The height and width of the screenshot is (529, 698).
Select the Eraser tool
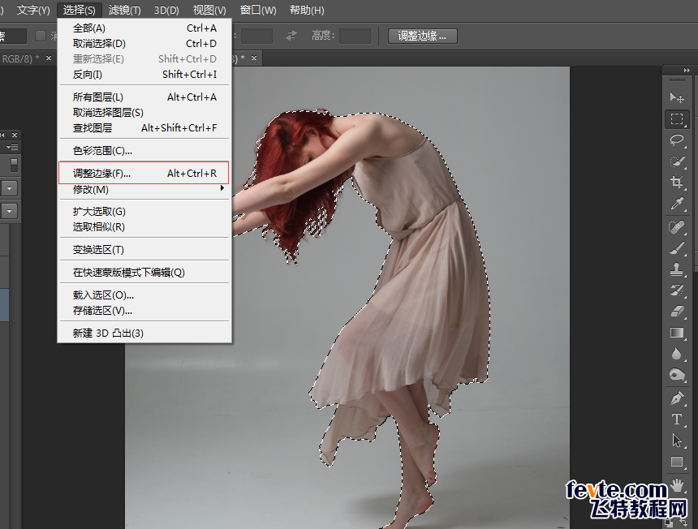676,311
